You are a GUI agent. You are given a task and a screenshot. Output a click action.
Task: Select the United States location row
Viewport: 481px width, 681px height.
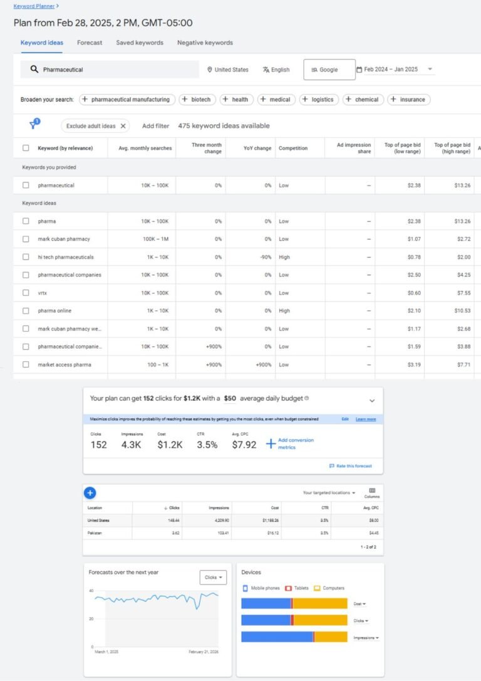(233, 520)
